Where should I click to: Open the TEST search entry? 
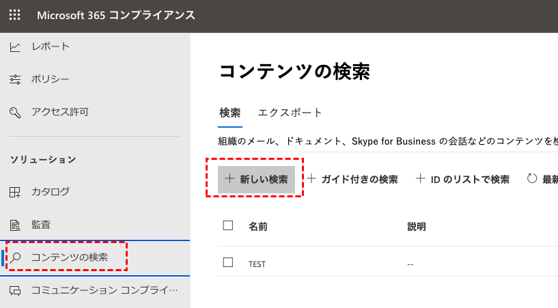click(x=257, y=264)
